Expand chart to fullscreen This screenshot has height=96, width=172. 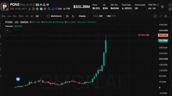click(x=161, y=16)
